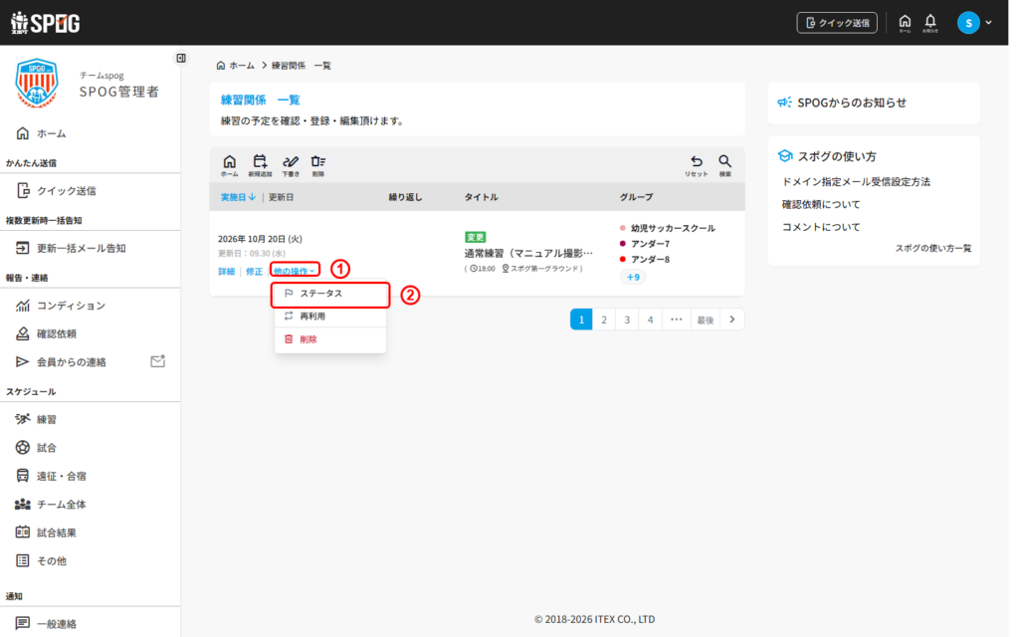The image size is (1019, 637).
Task: Click SPOGからのお知らせ heading
Action: (x=852, y=103)
